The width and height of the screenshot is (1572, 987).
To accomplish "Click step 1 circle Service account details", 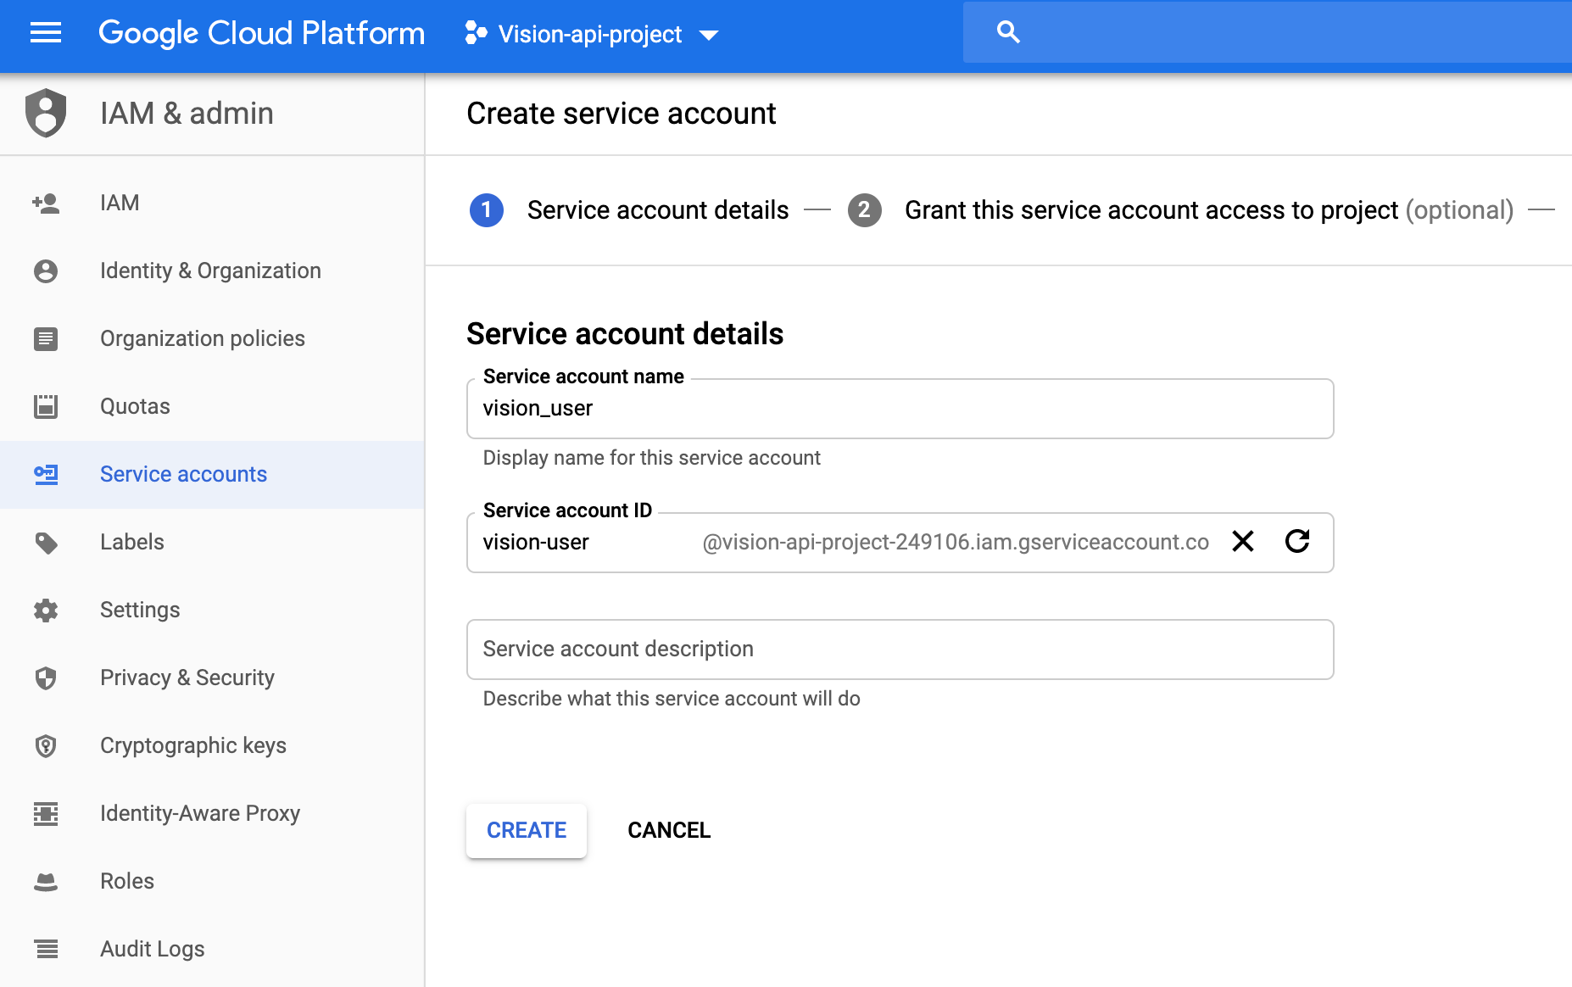I will [486, 210].
